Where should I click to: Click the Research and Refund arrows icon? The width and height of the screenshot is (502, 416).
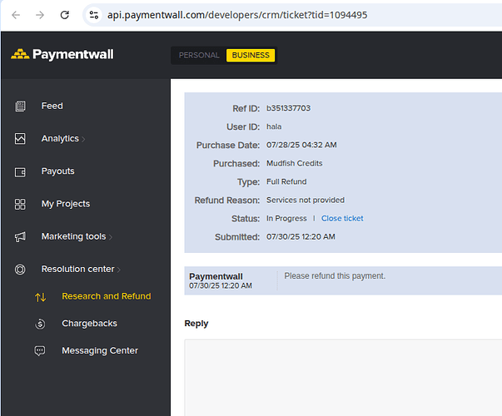coord(41,297)
